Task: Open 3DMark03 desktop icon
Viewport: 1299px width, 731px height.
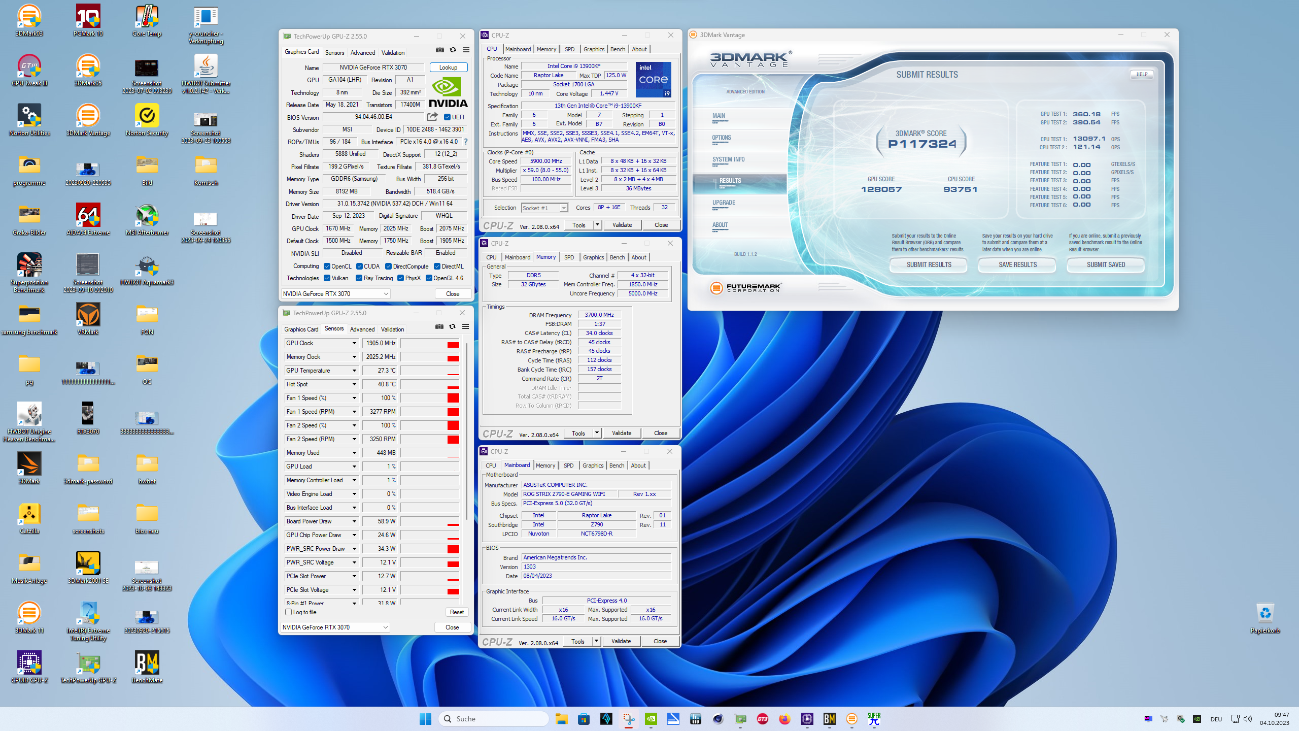Action: (29, 21)
